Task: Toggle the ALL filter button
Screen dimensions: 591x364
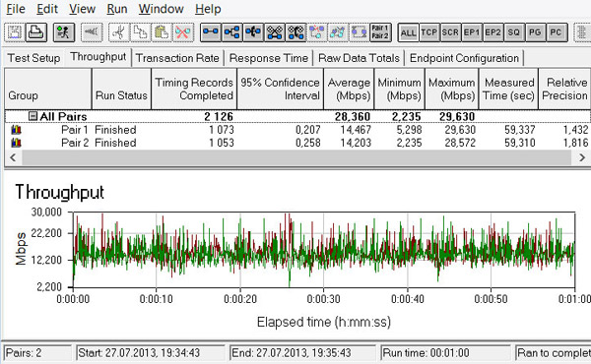Action: [408, 32]
